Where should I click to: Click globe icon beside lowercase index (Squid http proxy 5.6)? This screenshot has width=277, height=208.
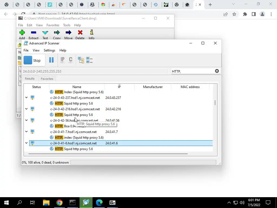click(x=52, y=137)
